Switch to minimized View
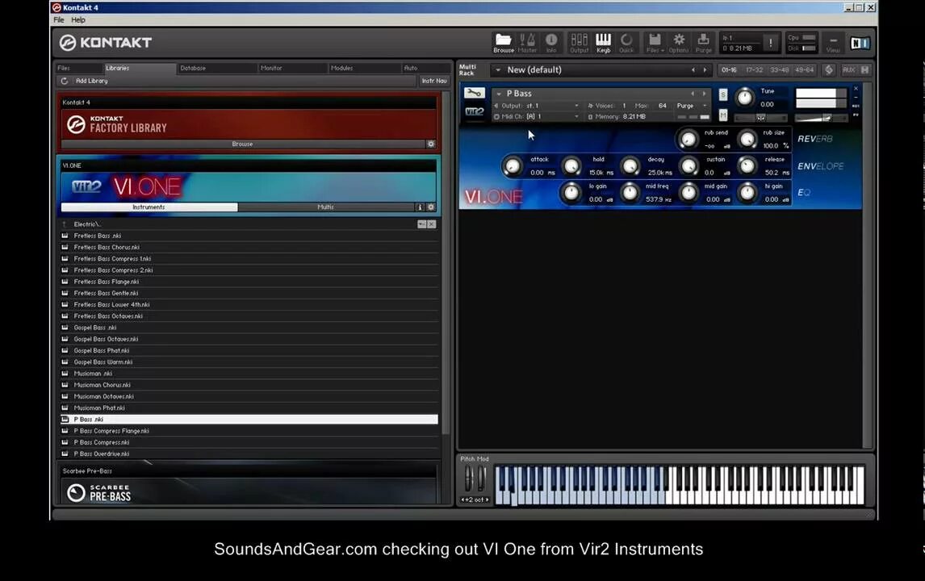 833,43
